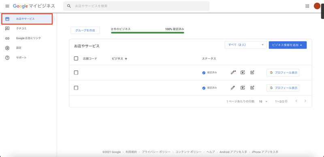Check the second business row checkbox

76,88
